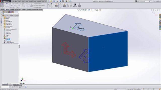Open the File menu
This screenshot has height=90, width=161.
pos(13,1)
